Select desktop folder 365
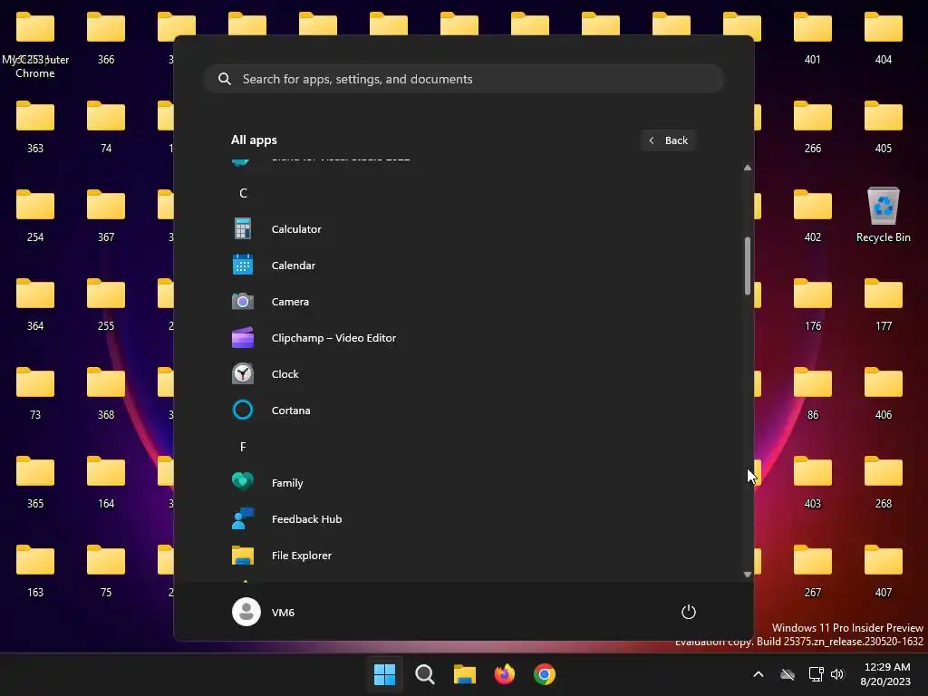Image resolution: width=928 pixels, height=696 pixels. (x=35, y=481)
